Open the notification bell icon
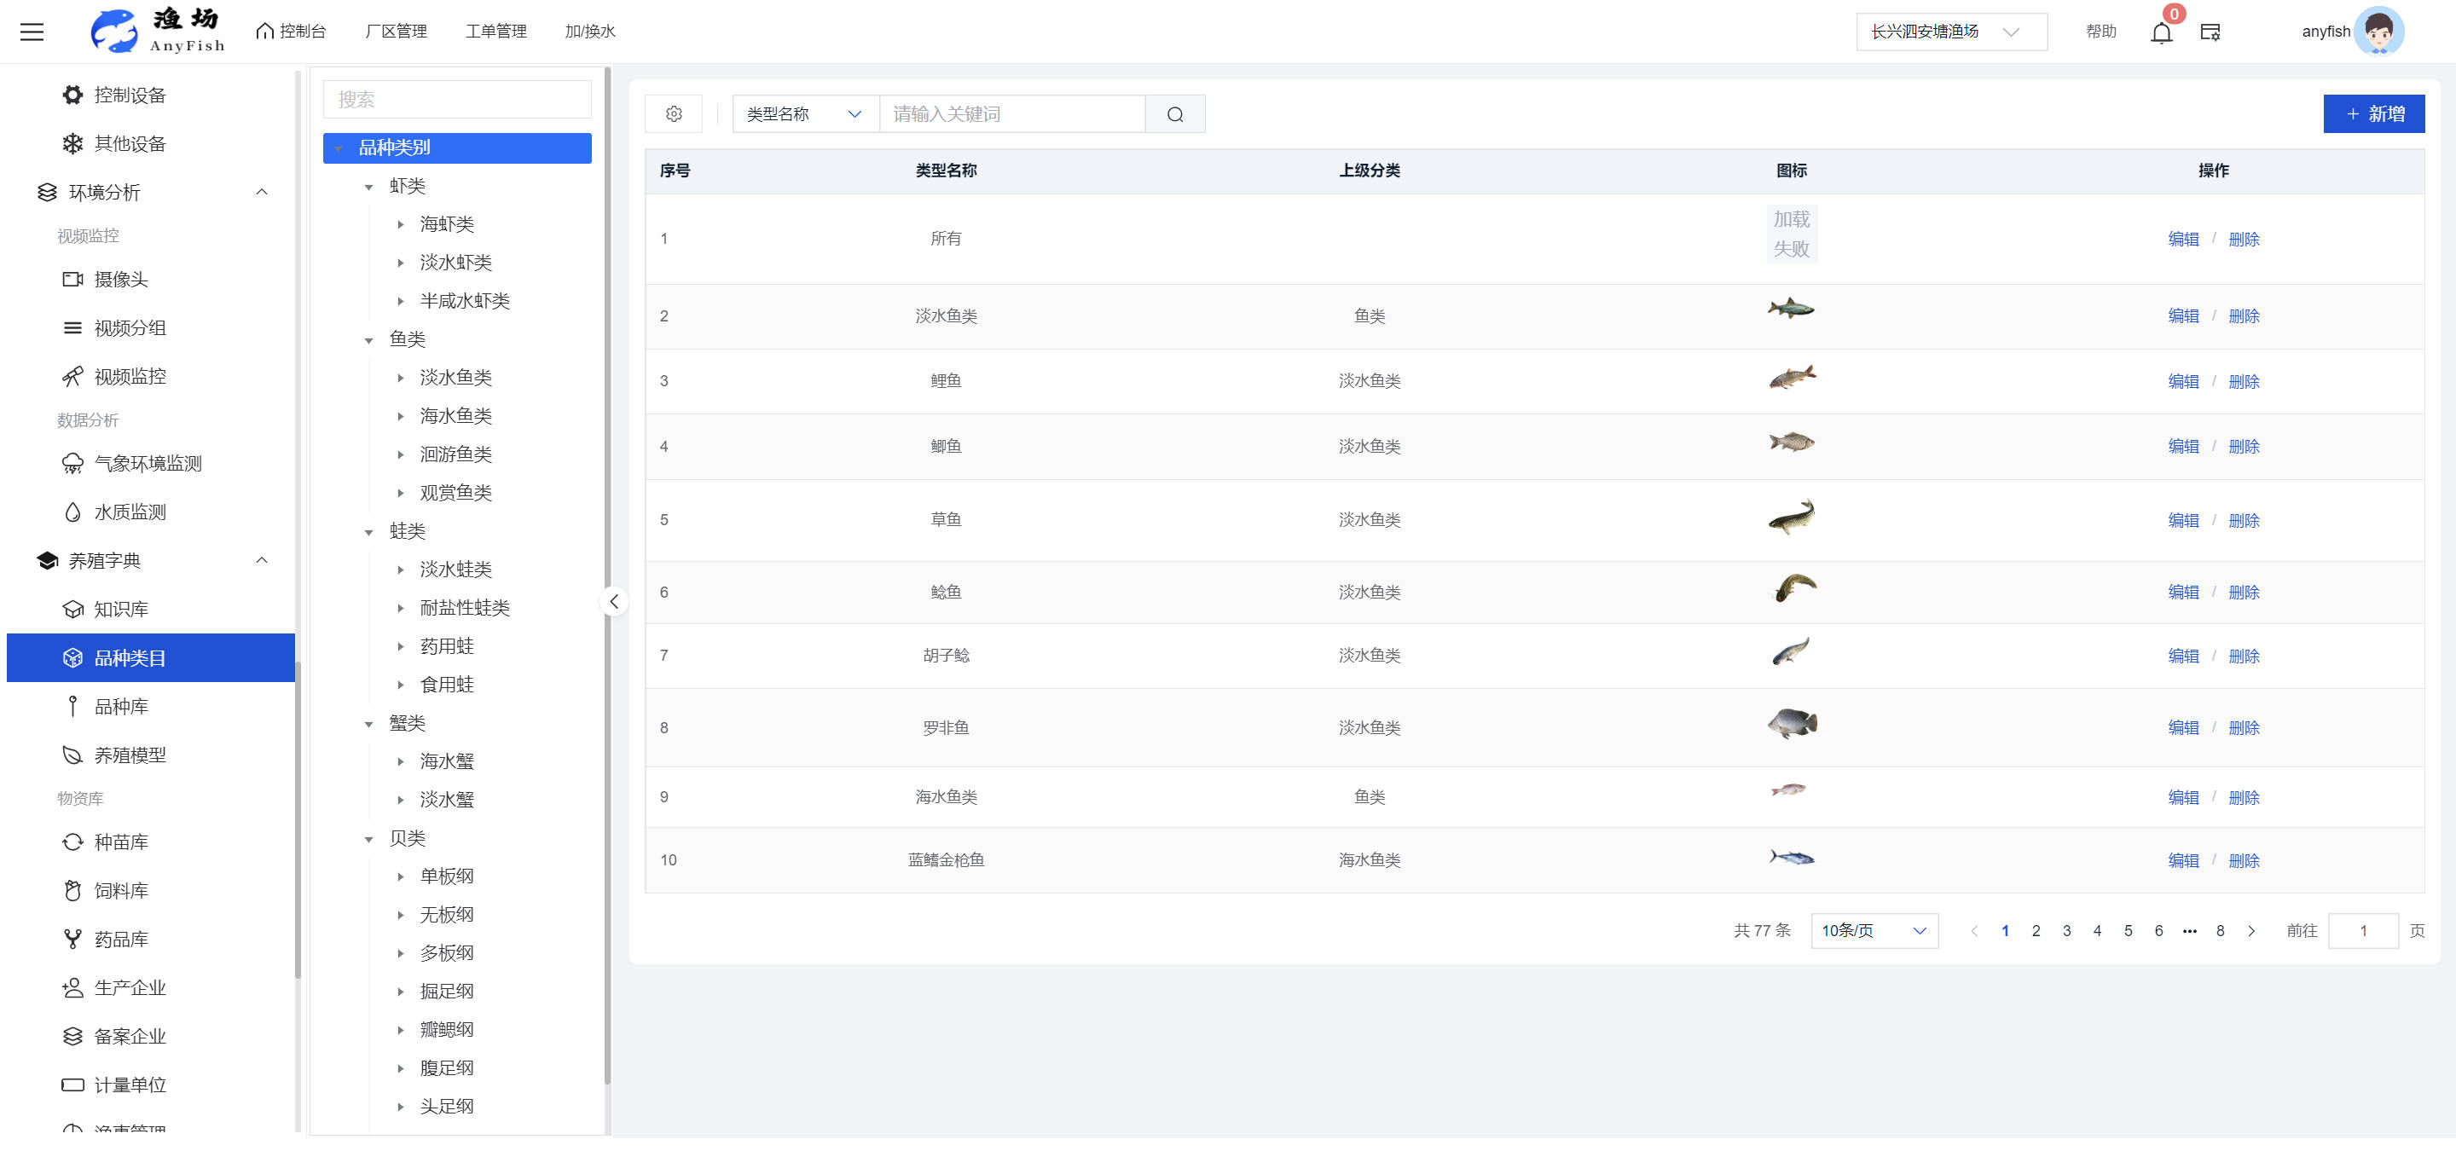2456x1151 pixels. pos(2160,33)
